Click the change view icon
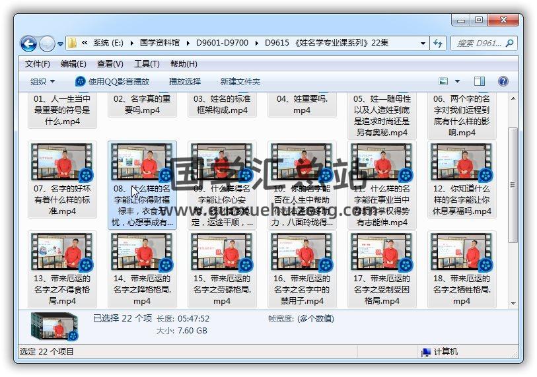537x377 pixels. (444, 81)
